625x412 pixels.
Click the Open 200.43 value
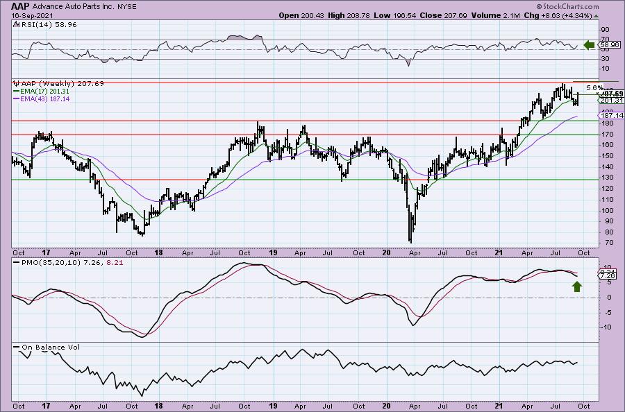point(302,15)
